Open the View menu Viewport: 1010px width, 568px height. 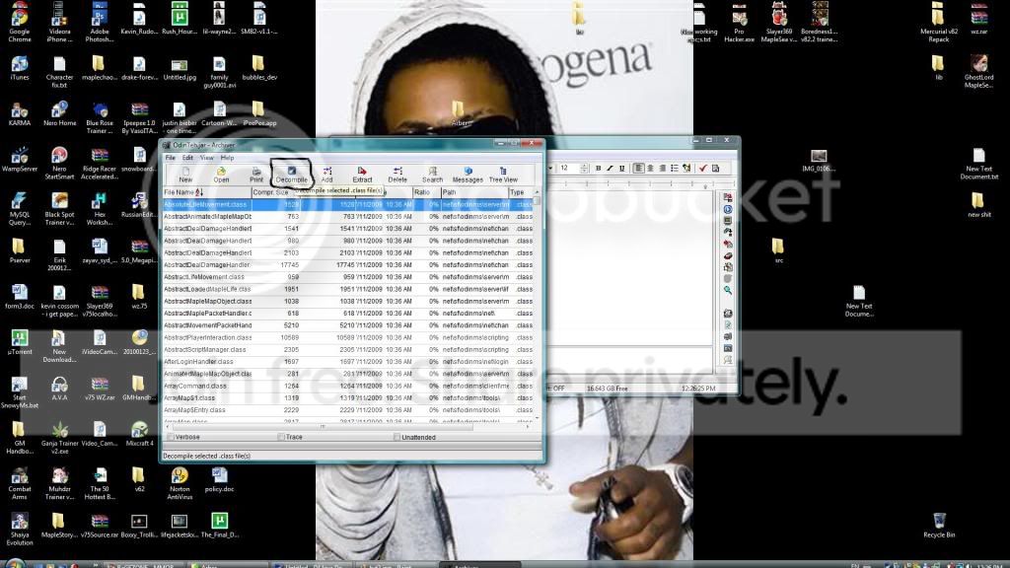[207, 158]
